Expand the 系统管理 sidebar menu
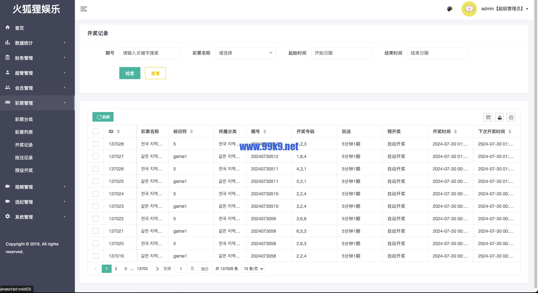538x293 pixels. [x=37, y=217]
